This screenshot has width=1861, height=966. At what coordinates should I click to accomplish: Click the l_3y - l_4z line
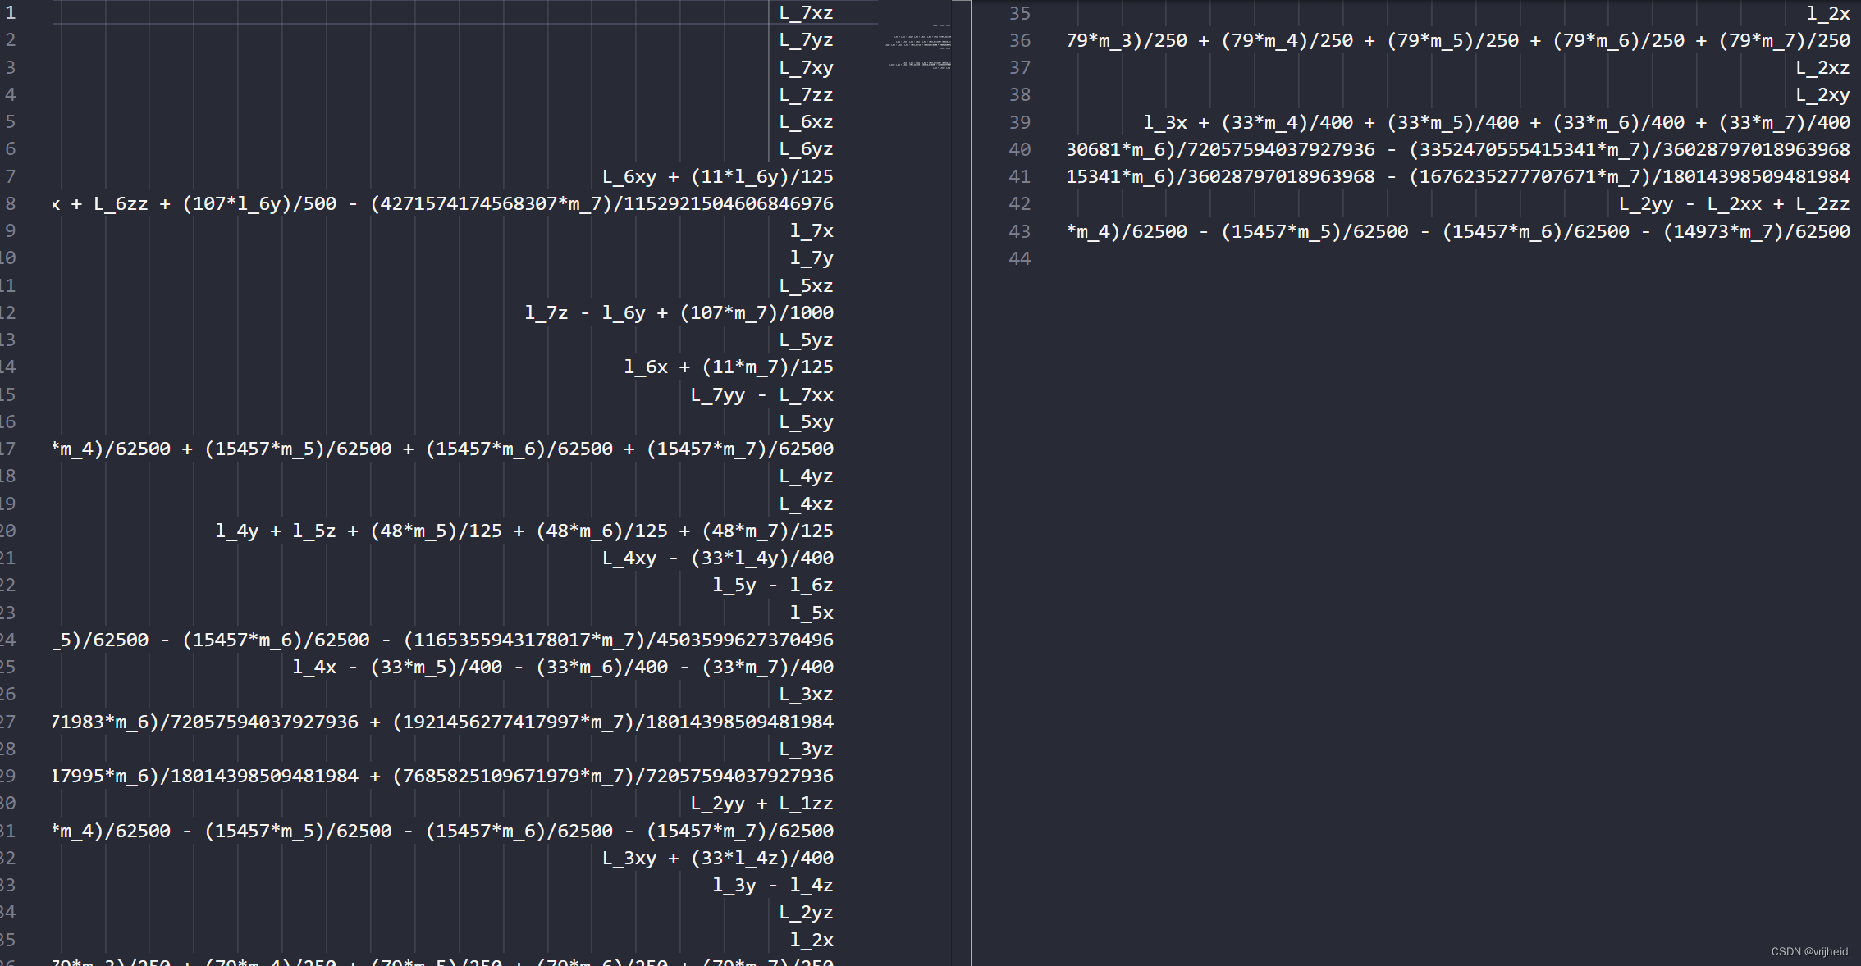click(772, 886)
